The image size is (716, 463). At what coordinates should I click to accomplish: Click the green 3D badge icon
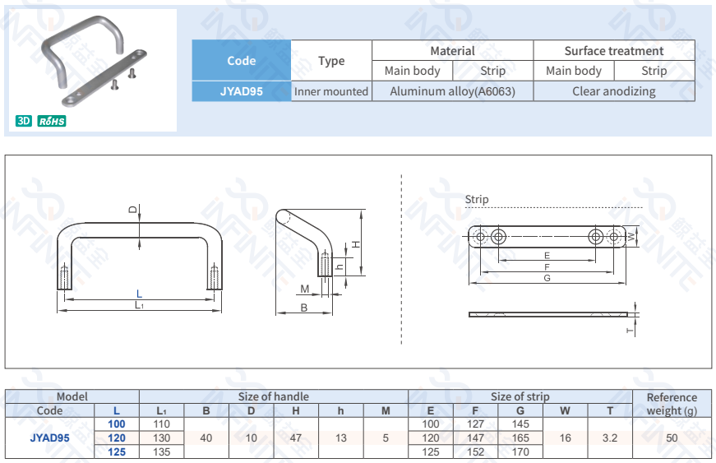23,121
